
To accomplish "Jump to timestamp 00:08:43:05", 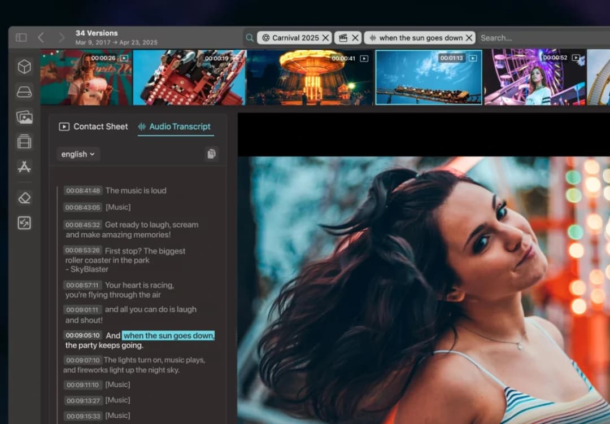I will pyautogui.click(x=83, y=207).
